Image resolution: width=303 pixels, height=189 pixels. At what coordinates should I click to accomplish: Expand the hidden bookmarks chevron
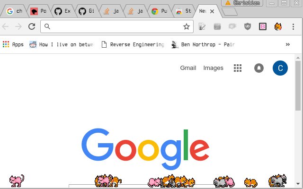(x=288, y=44)
